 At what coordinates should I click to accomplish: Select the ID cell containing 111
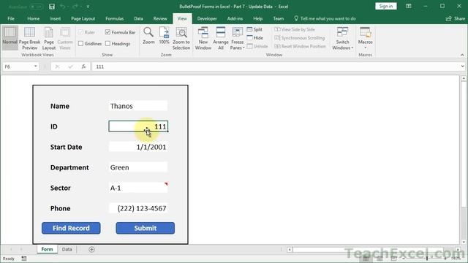pos(138,126)
